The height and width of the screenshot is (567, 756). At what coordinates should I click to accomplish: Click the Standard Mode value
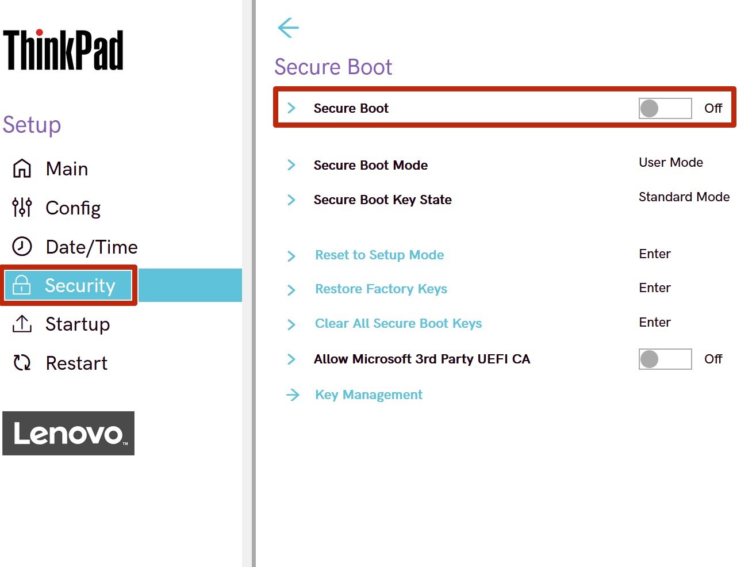pos(684,197)
